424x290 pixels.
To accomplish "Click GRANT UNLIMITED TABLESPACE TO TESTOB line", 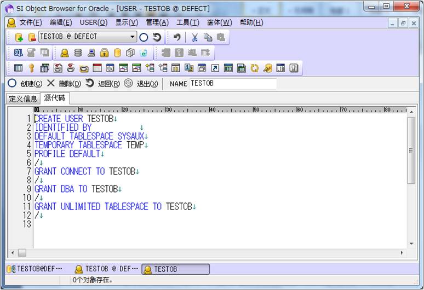I will (x=113, y=207).
